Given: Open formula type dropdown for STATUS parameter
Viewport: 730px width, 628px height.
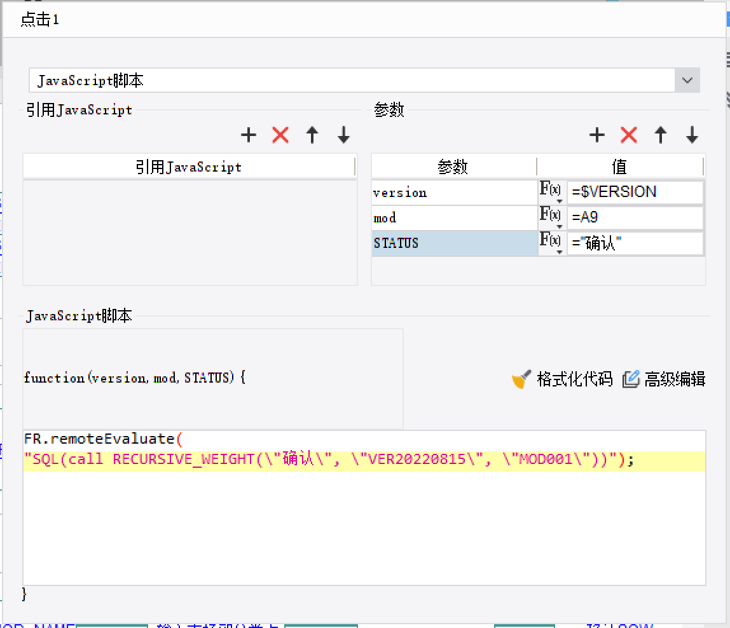Looking at the screenshot, I should coord(552,243).
